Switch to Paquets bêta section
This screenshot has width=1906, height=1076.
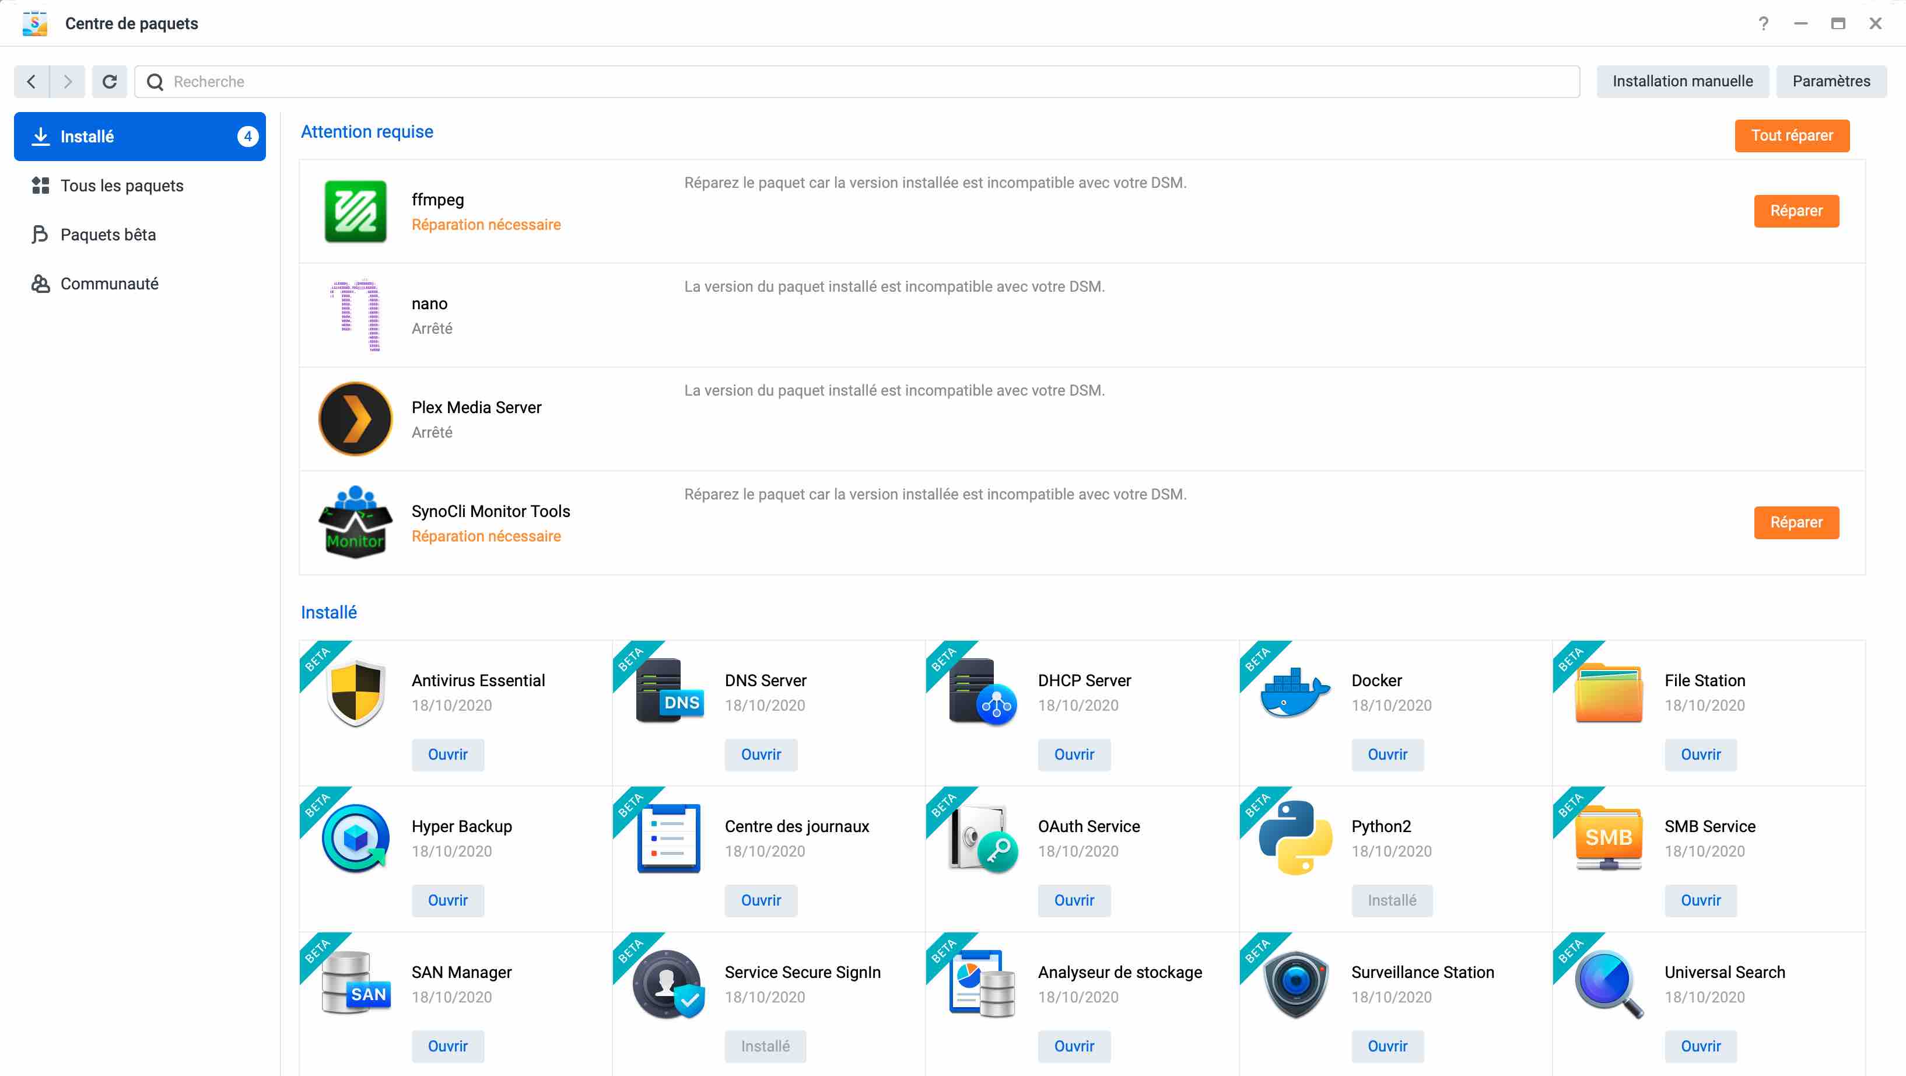(x=108, y=235)
